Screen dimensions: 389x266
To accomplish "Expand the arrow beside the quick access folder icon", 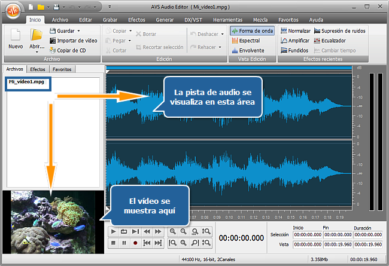I will [48, 7].
